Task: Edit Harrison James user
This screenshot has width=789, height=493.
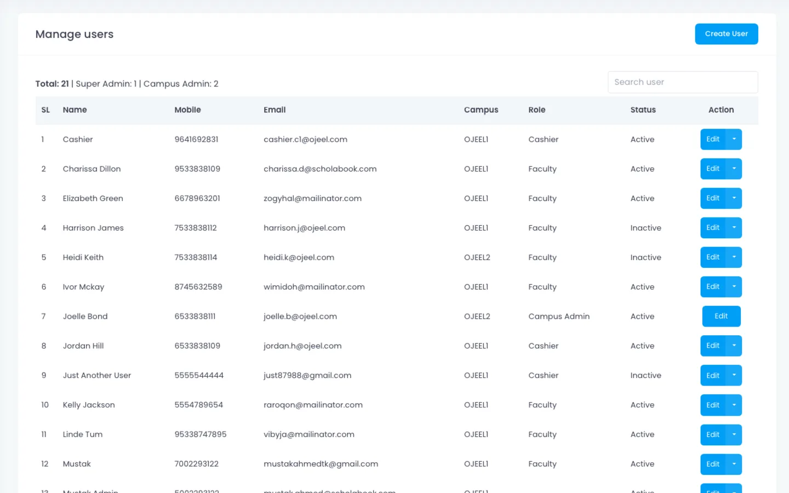Action: (713, 228)
